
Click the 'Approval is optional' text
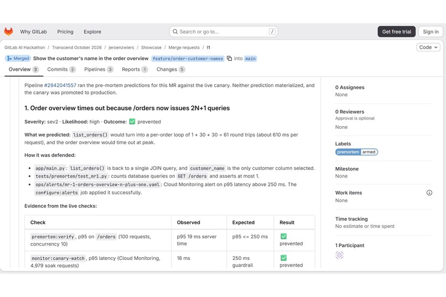(x=355, y=118)
